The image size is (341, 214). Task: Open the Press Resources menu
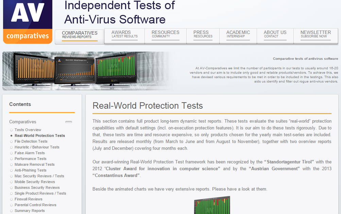click(x=203, y=34)
